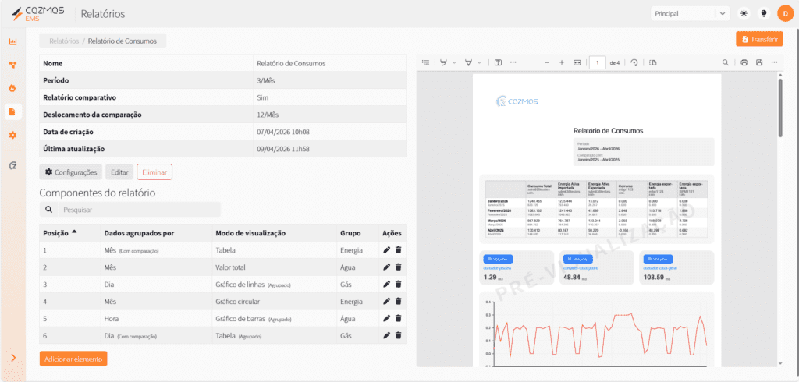Image resolution: width=799 pixels, height=382 pixels.
Task: Click the Eliminar button
Action: tap(154, 172)
